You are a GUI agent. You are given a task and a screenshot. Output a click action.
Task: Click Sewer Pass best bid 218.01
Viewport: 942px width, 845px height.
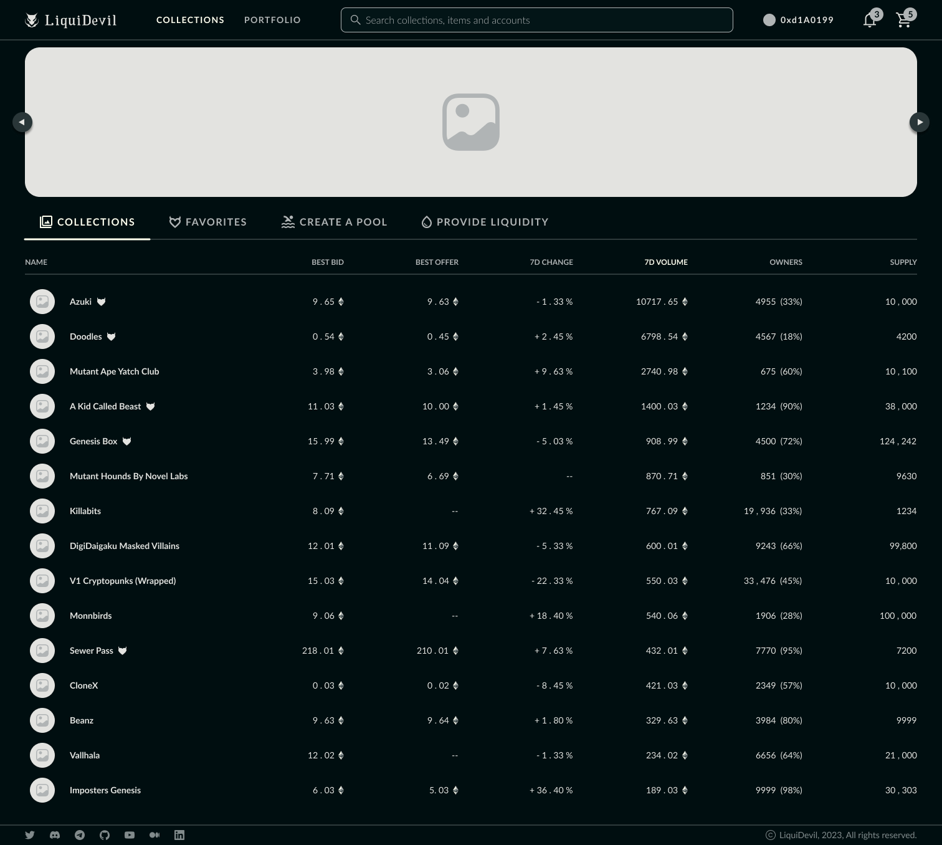click(x=323, y=651)
